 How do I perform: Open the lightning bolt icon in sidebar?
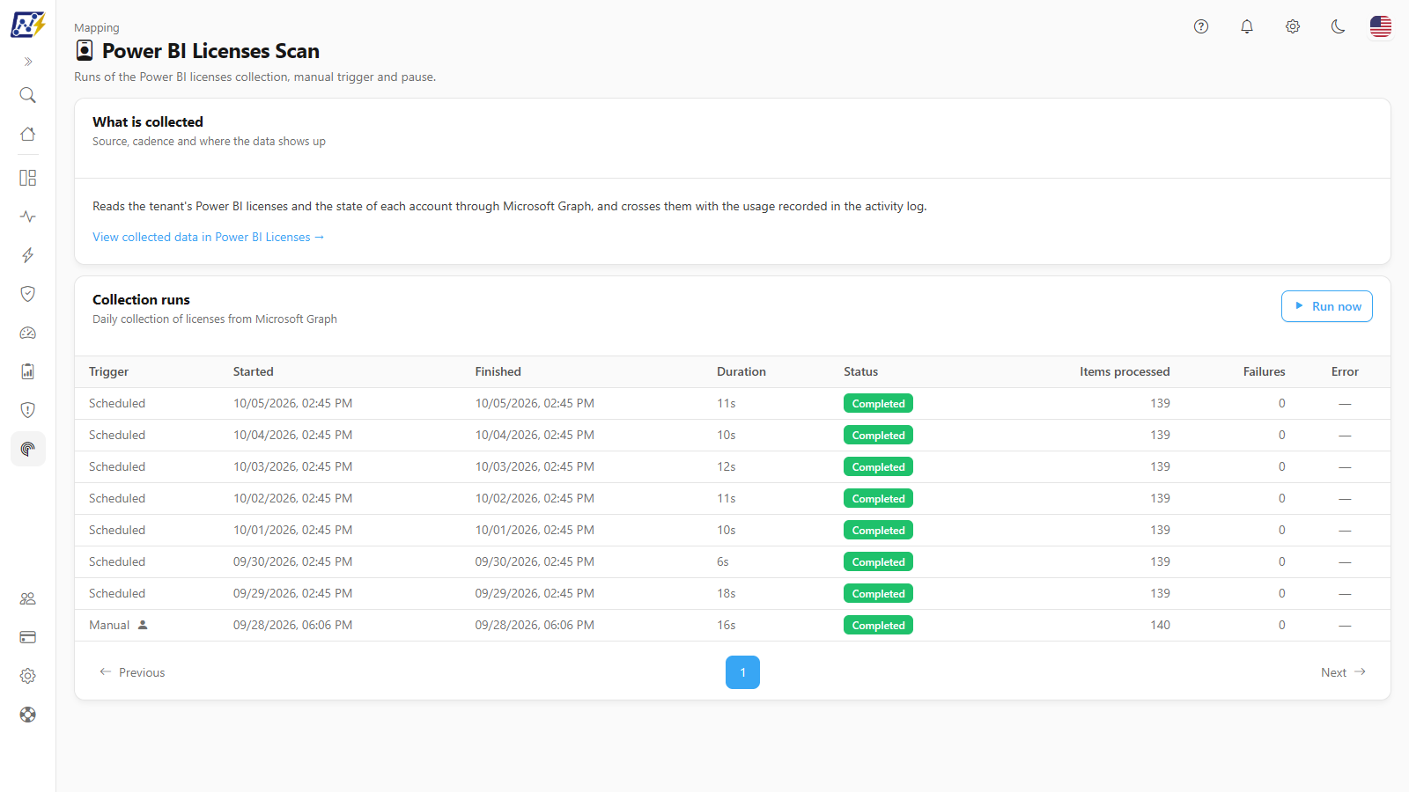pos(28,255)
